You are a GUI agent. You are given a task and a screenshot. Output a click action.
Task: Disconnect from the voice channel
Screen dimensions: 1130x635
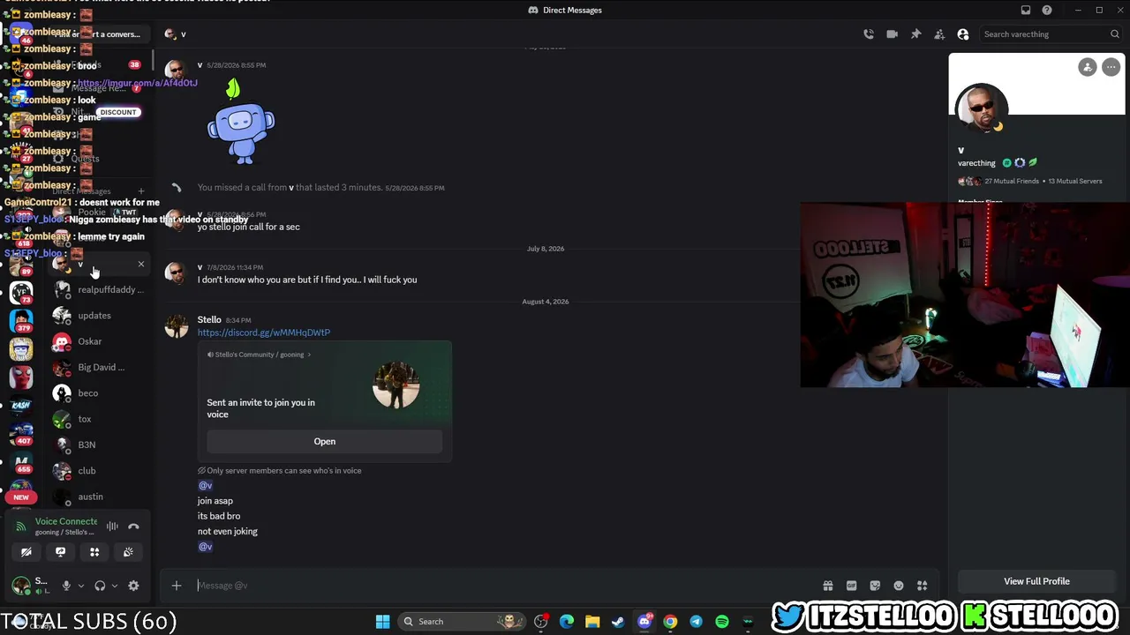pos(133,527)
